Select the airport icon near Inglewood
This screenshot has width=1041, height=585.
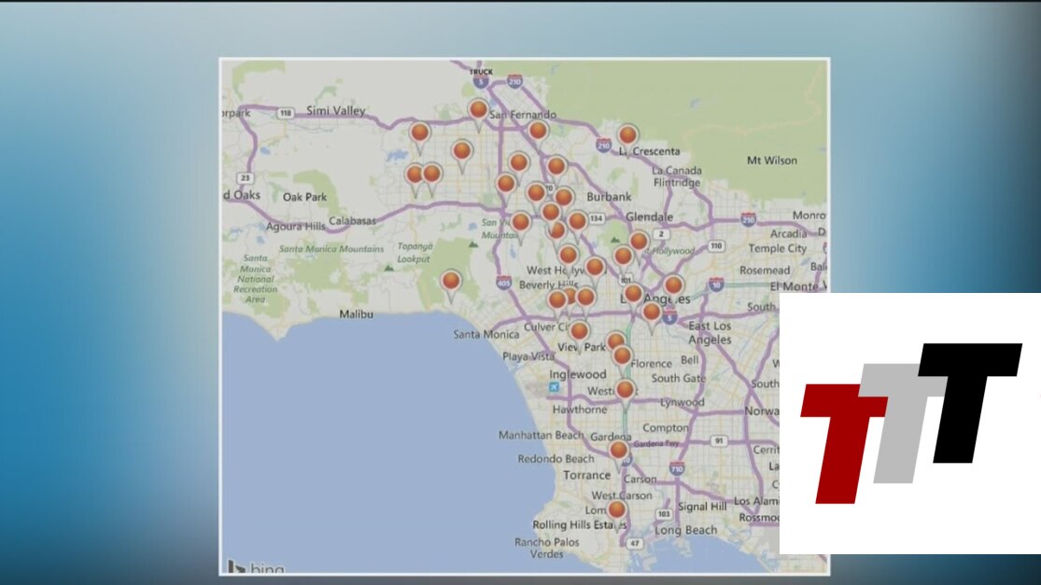(555, 386)
